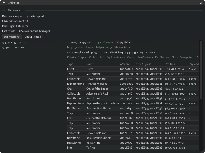Select the Chest row with 5 keys
The height and width of the screenshot is (153, 205).
click(x=133, y=69)
